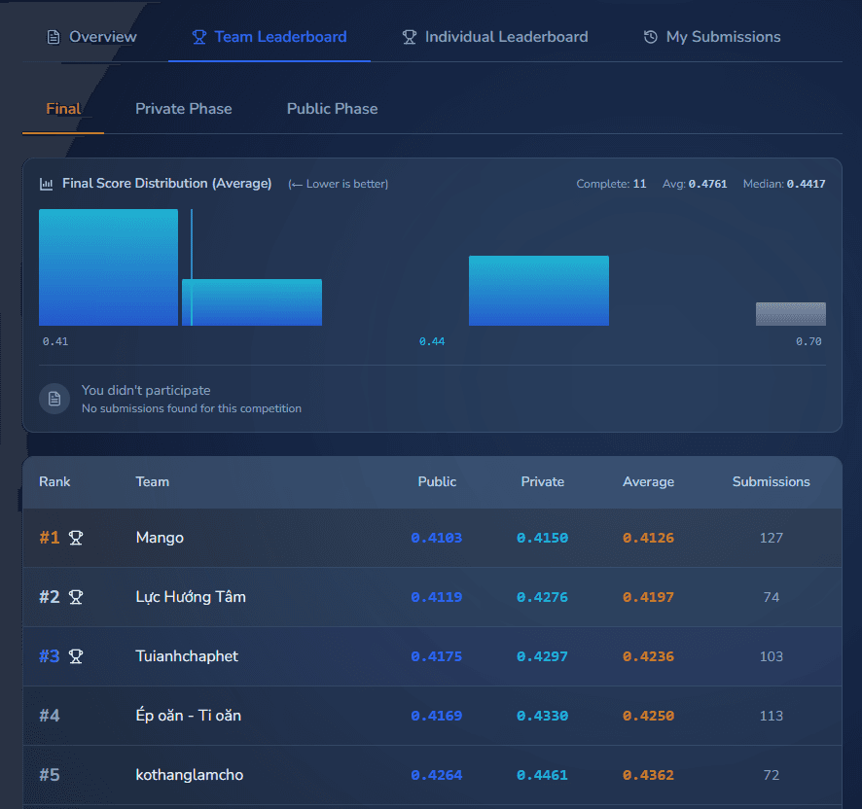Click the trophy icon next to rank #2
Viewport: 862px width, 809px height.
tap(76, 597)
